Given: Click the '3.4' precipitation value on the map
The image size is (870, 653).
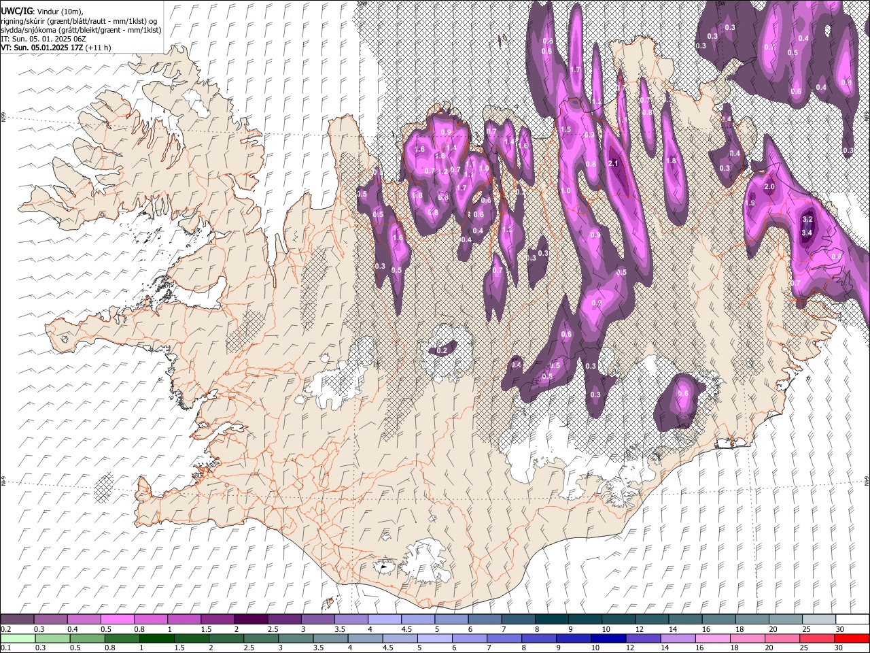Looking at the screenshot, I should coord(807,233).
